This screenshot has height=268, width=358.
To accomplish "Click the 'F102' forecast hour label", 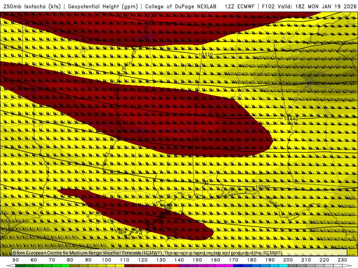I will [268, 7].
